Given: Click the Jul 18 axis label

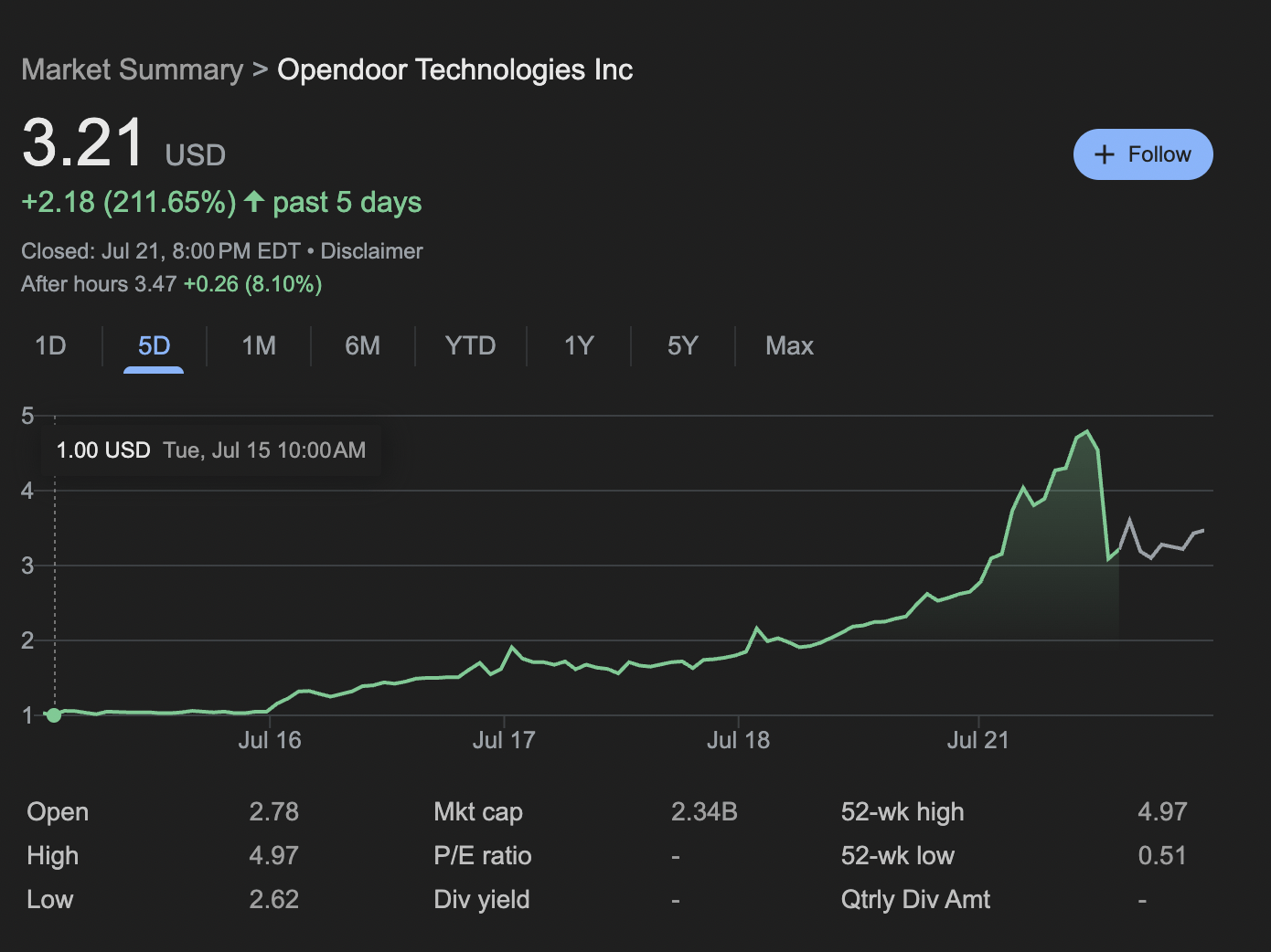Looking at the screenshot, I should pos(738,740).
